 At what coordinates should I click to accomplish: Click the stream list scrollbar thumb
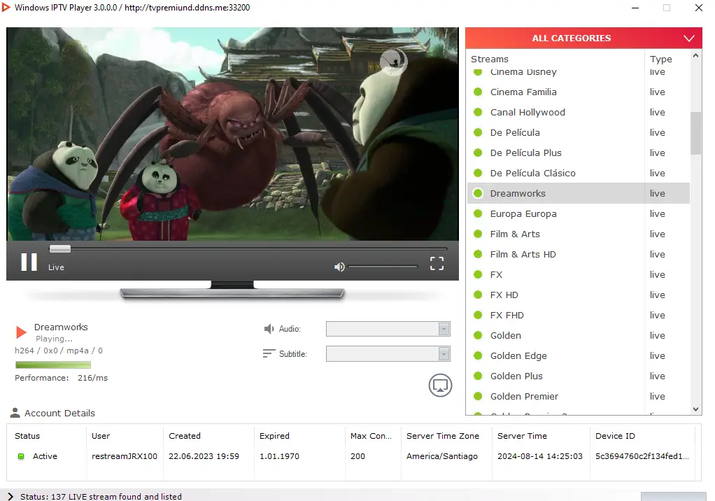coord(695,133)
